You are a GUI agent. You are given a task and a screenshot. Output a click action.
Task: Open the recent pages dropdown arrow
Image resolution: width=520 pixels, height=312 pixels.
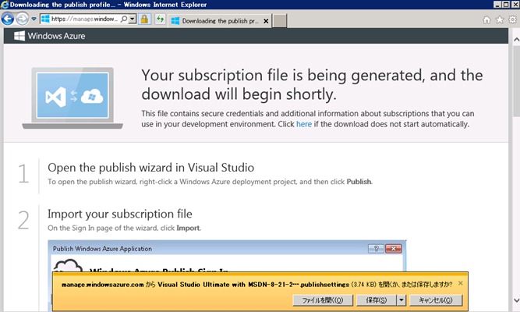(34, 19)
